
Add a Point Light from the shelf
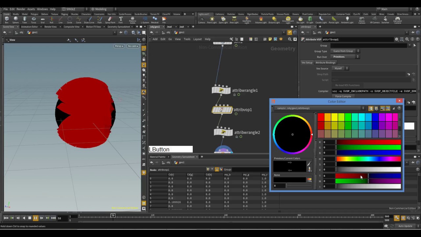212,20
